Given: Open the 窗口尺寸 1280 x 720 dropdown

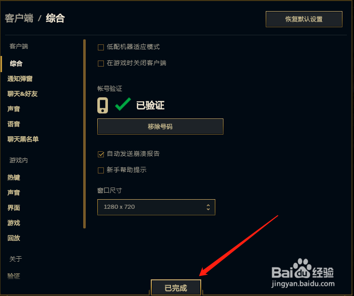Looking at the screenshot, I should pyautogui.click(x=156, y=207).
